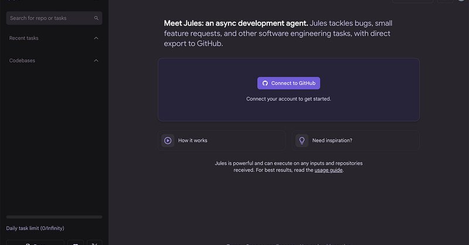
Task: Click the Connect to GitHub button
Action: click(x=288, y=83)
